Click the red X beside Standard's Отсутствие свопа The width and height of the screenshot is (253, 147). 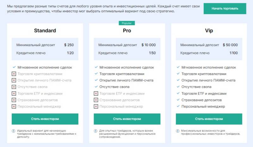tap(14, 87)
